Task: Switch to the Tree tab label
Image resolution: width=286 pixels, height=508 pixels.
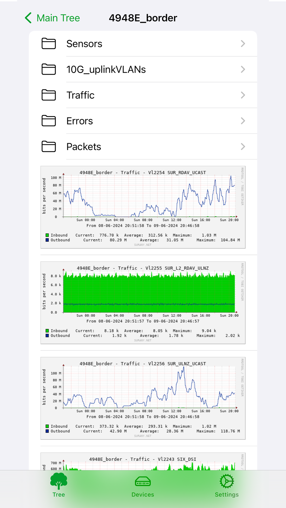Action: [59, 495]
